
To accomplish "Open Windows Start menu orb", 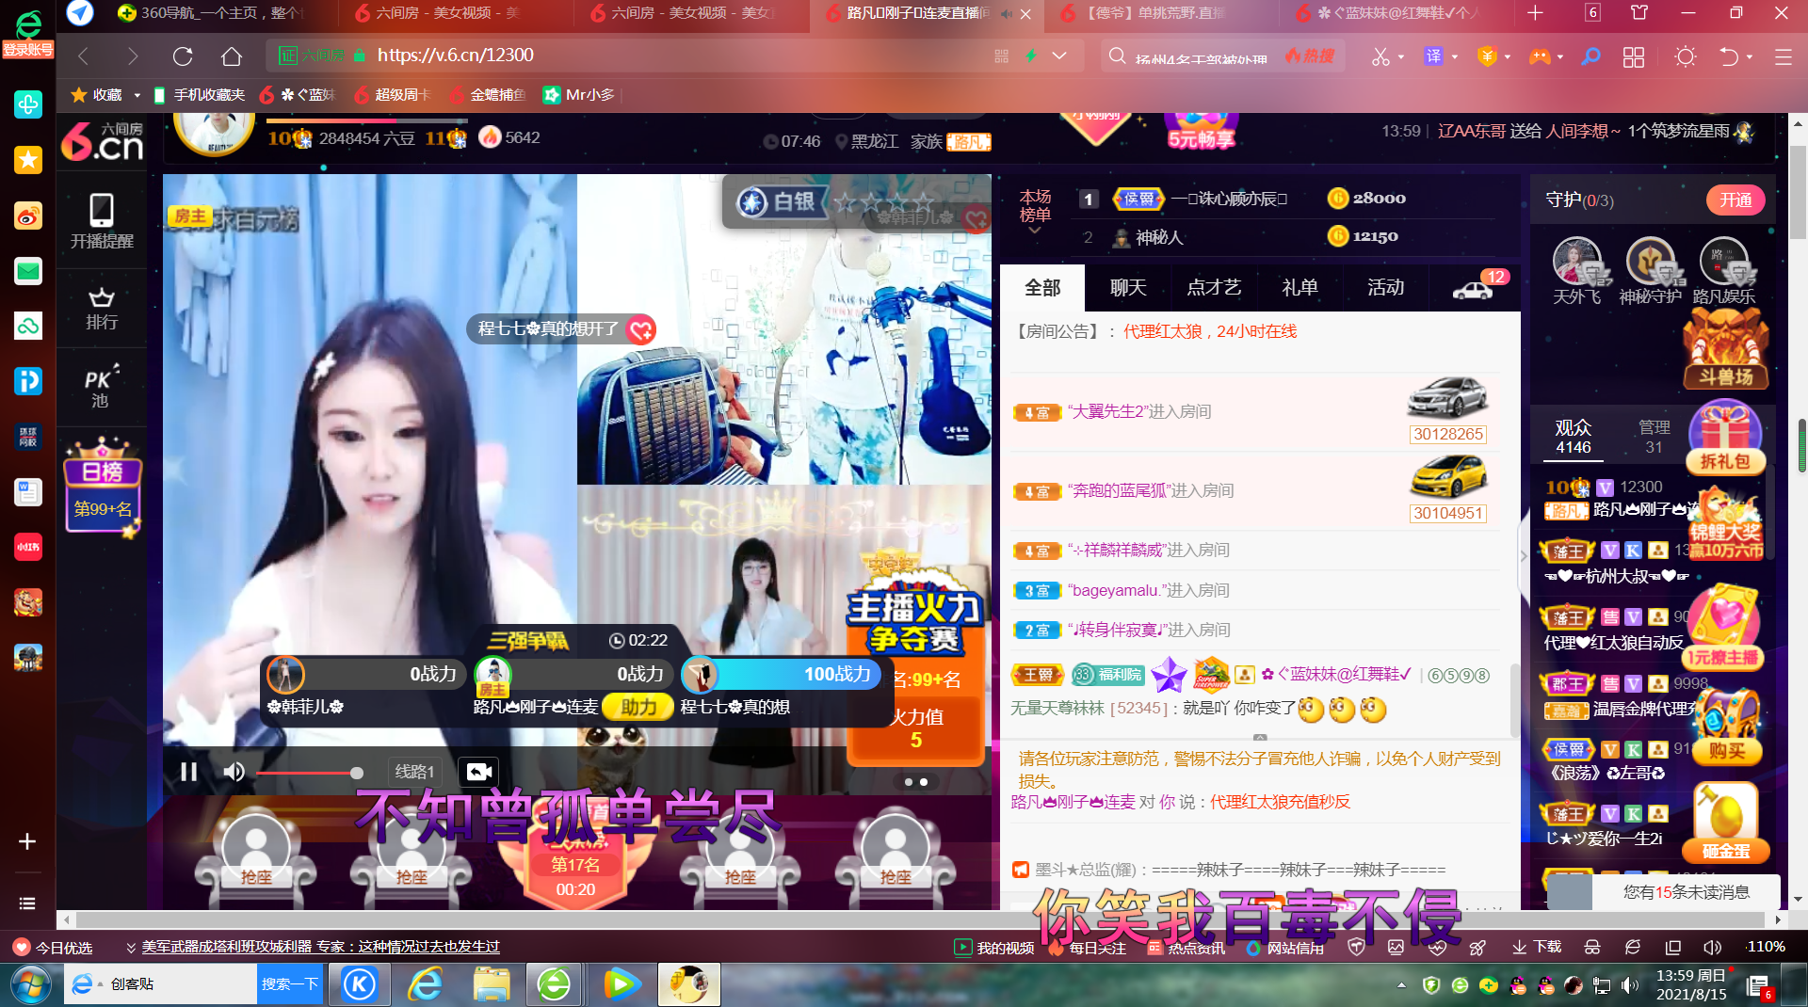I will (30, 984).
